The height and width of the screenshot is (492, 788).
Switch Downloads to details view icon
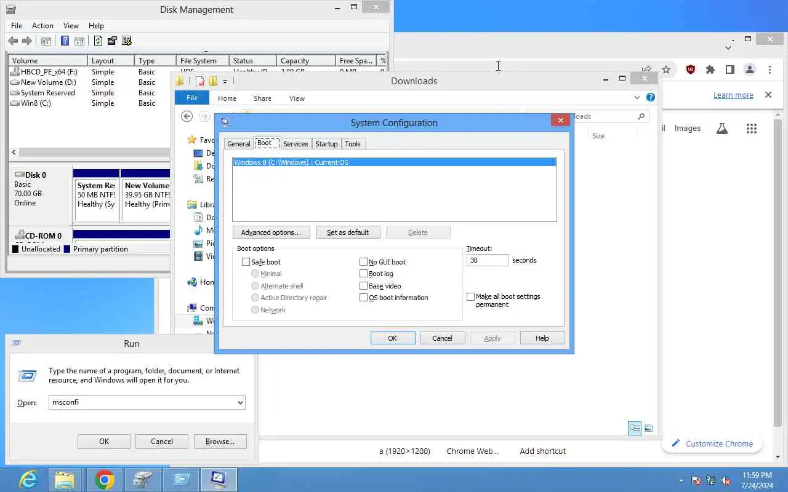[635, 429]
